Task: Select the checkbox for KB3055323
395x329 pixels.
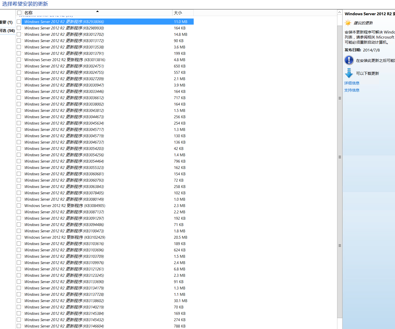Action: (x=19, y=167)
